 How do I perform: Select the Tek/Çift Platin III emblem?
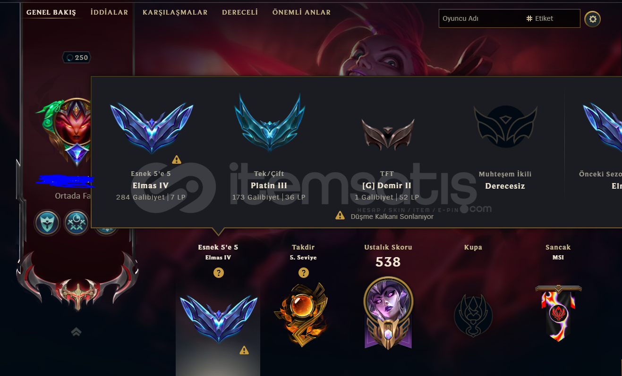[270, 123]
